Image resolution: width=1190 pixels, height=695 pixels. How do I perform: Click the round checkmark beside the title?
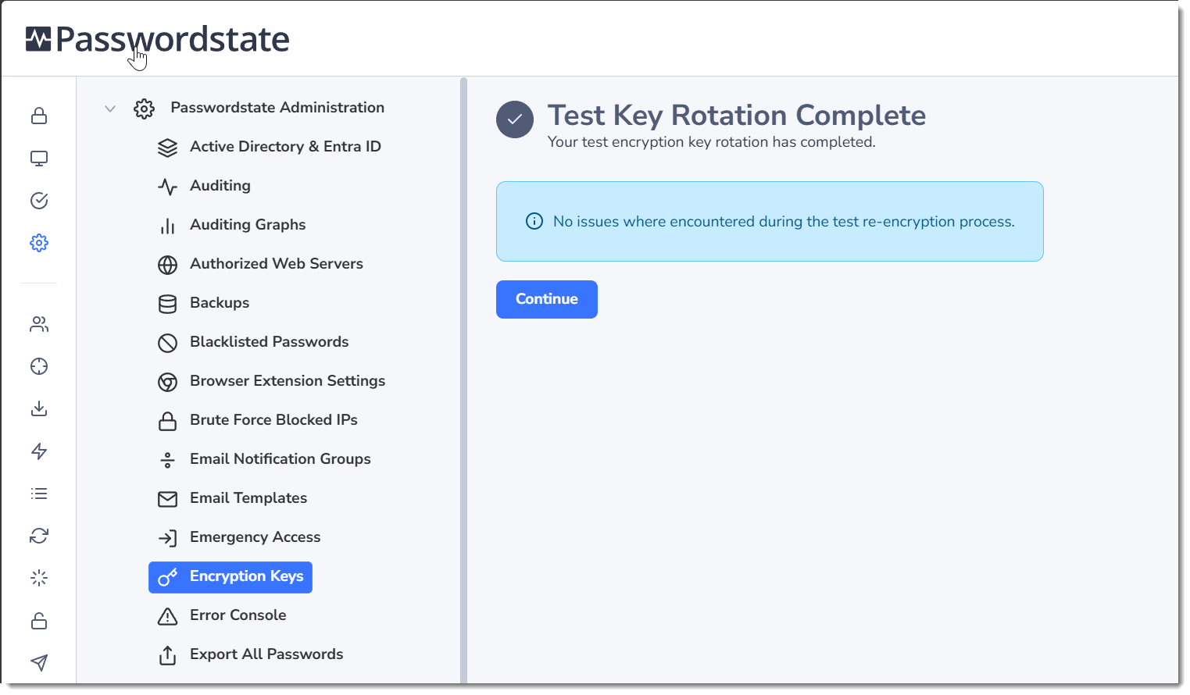pos(515,119)
